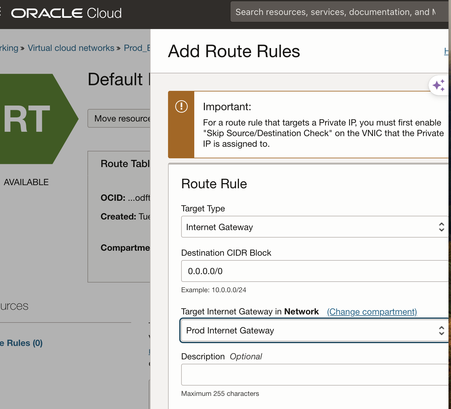Open the Prod_ VCN breadcrumb link

click(137, 48)
